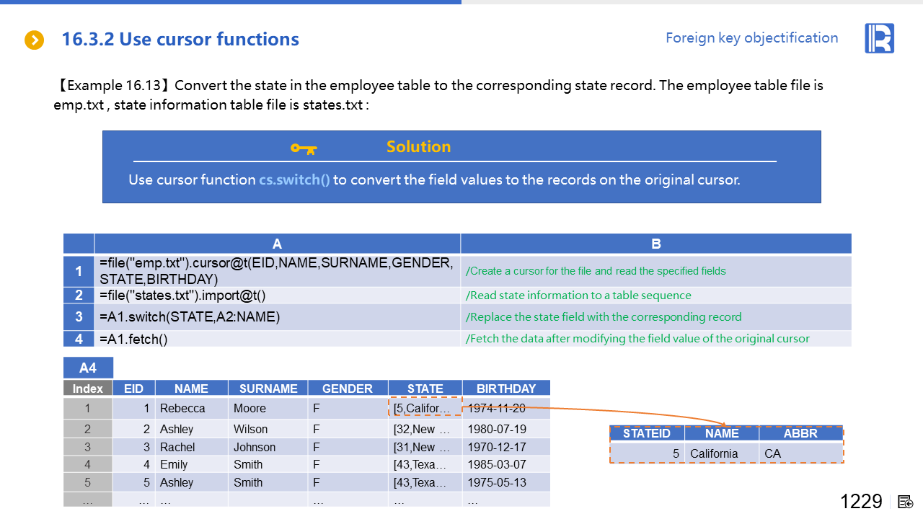The image size is (923, 519).
Task: Click the slide number 1229
Action: (x=861, y=502)
